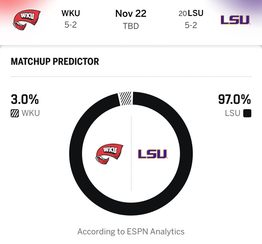Tap the 97.0% win probability

click(x=234, y=99)
